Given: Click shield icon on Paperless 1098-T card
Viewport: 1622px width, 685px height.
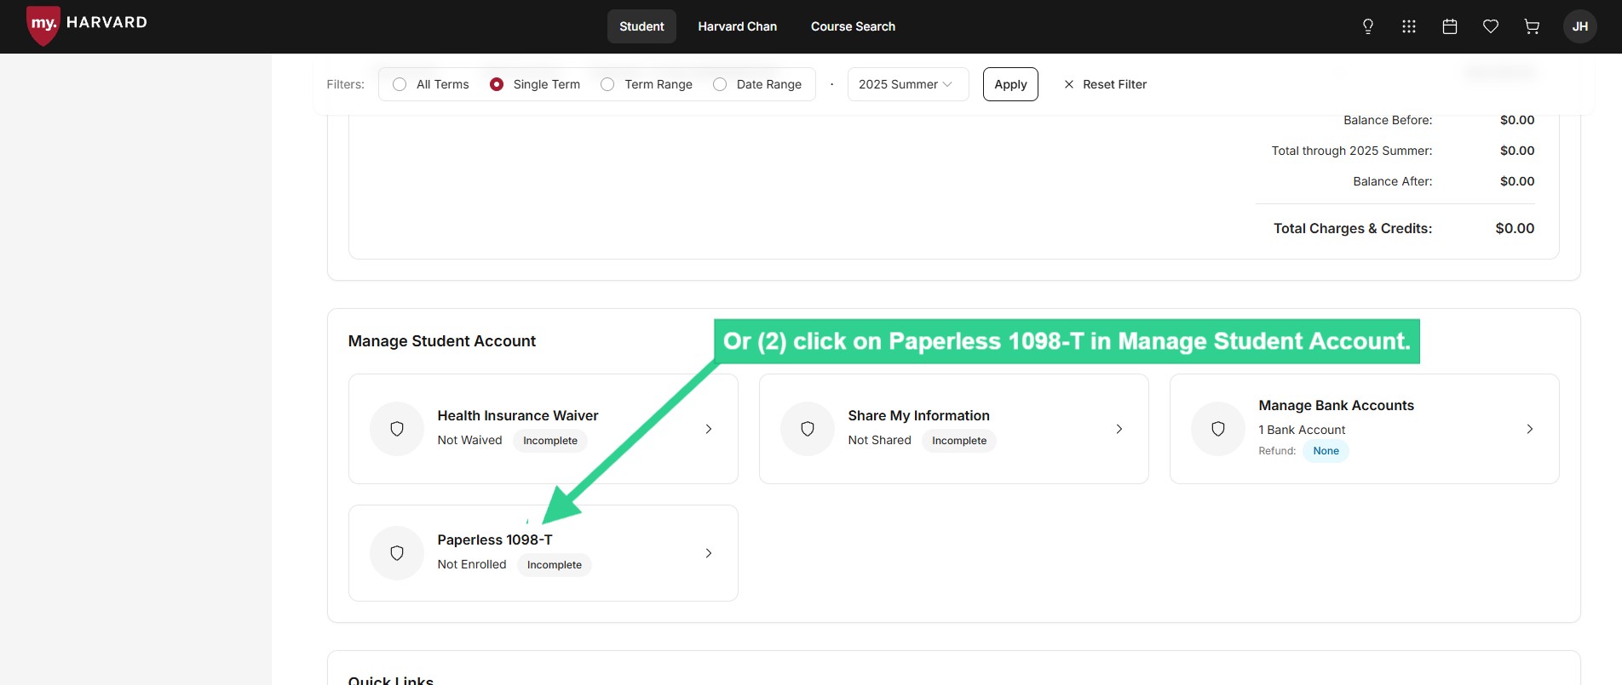Looking at the screenshot, I should coord(397,553).
